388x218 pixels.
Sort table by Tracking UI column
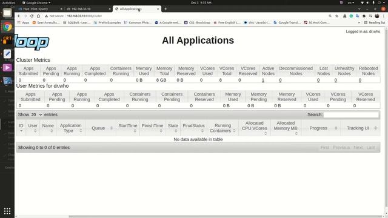point(360,128)
